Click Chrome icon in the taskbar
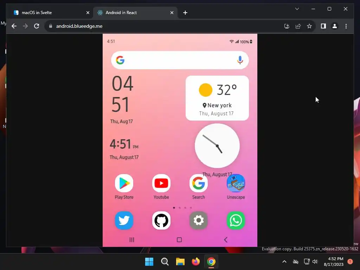Screen dimensions: 360x270 click(x=211, y=262)
